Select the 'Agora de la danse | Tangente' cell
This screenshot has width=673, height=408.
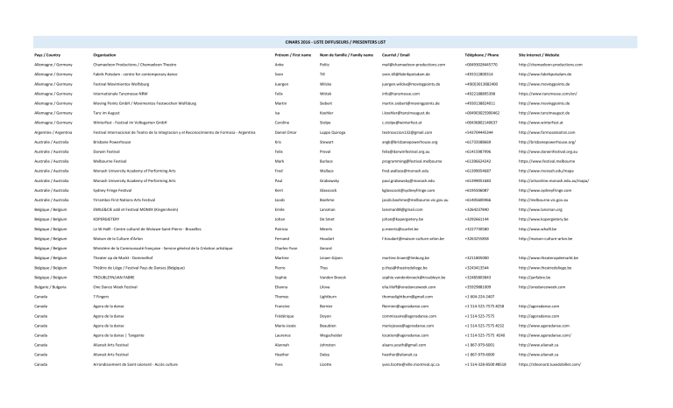point(118,335)
